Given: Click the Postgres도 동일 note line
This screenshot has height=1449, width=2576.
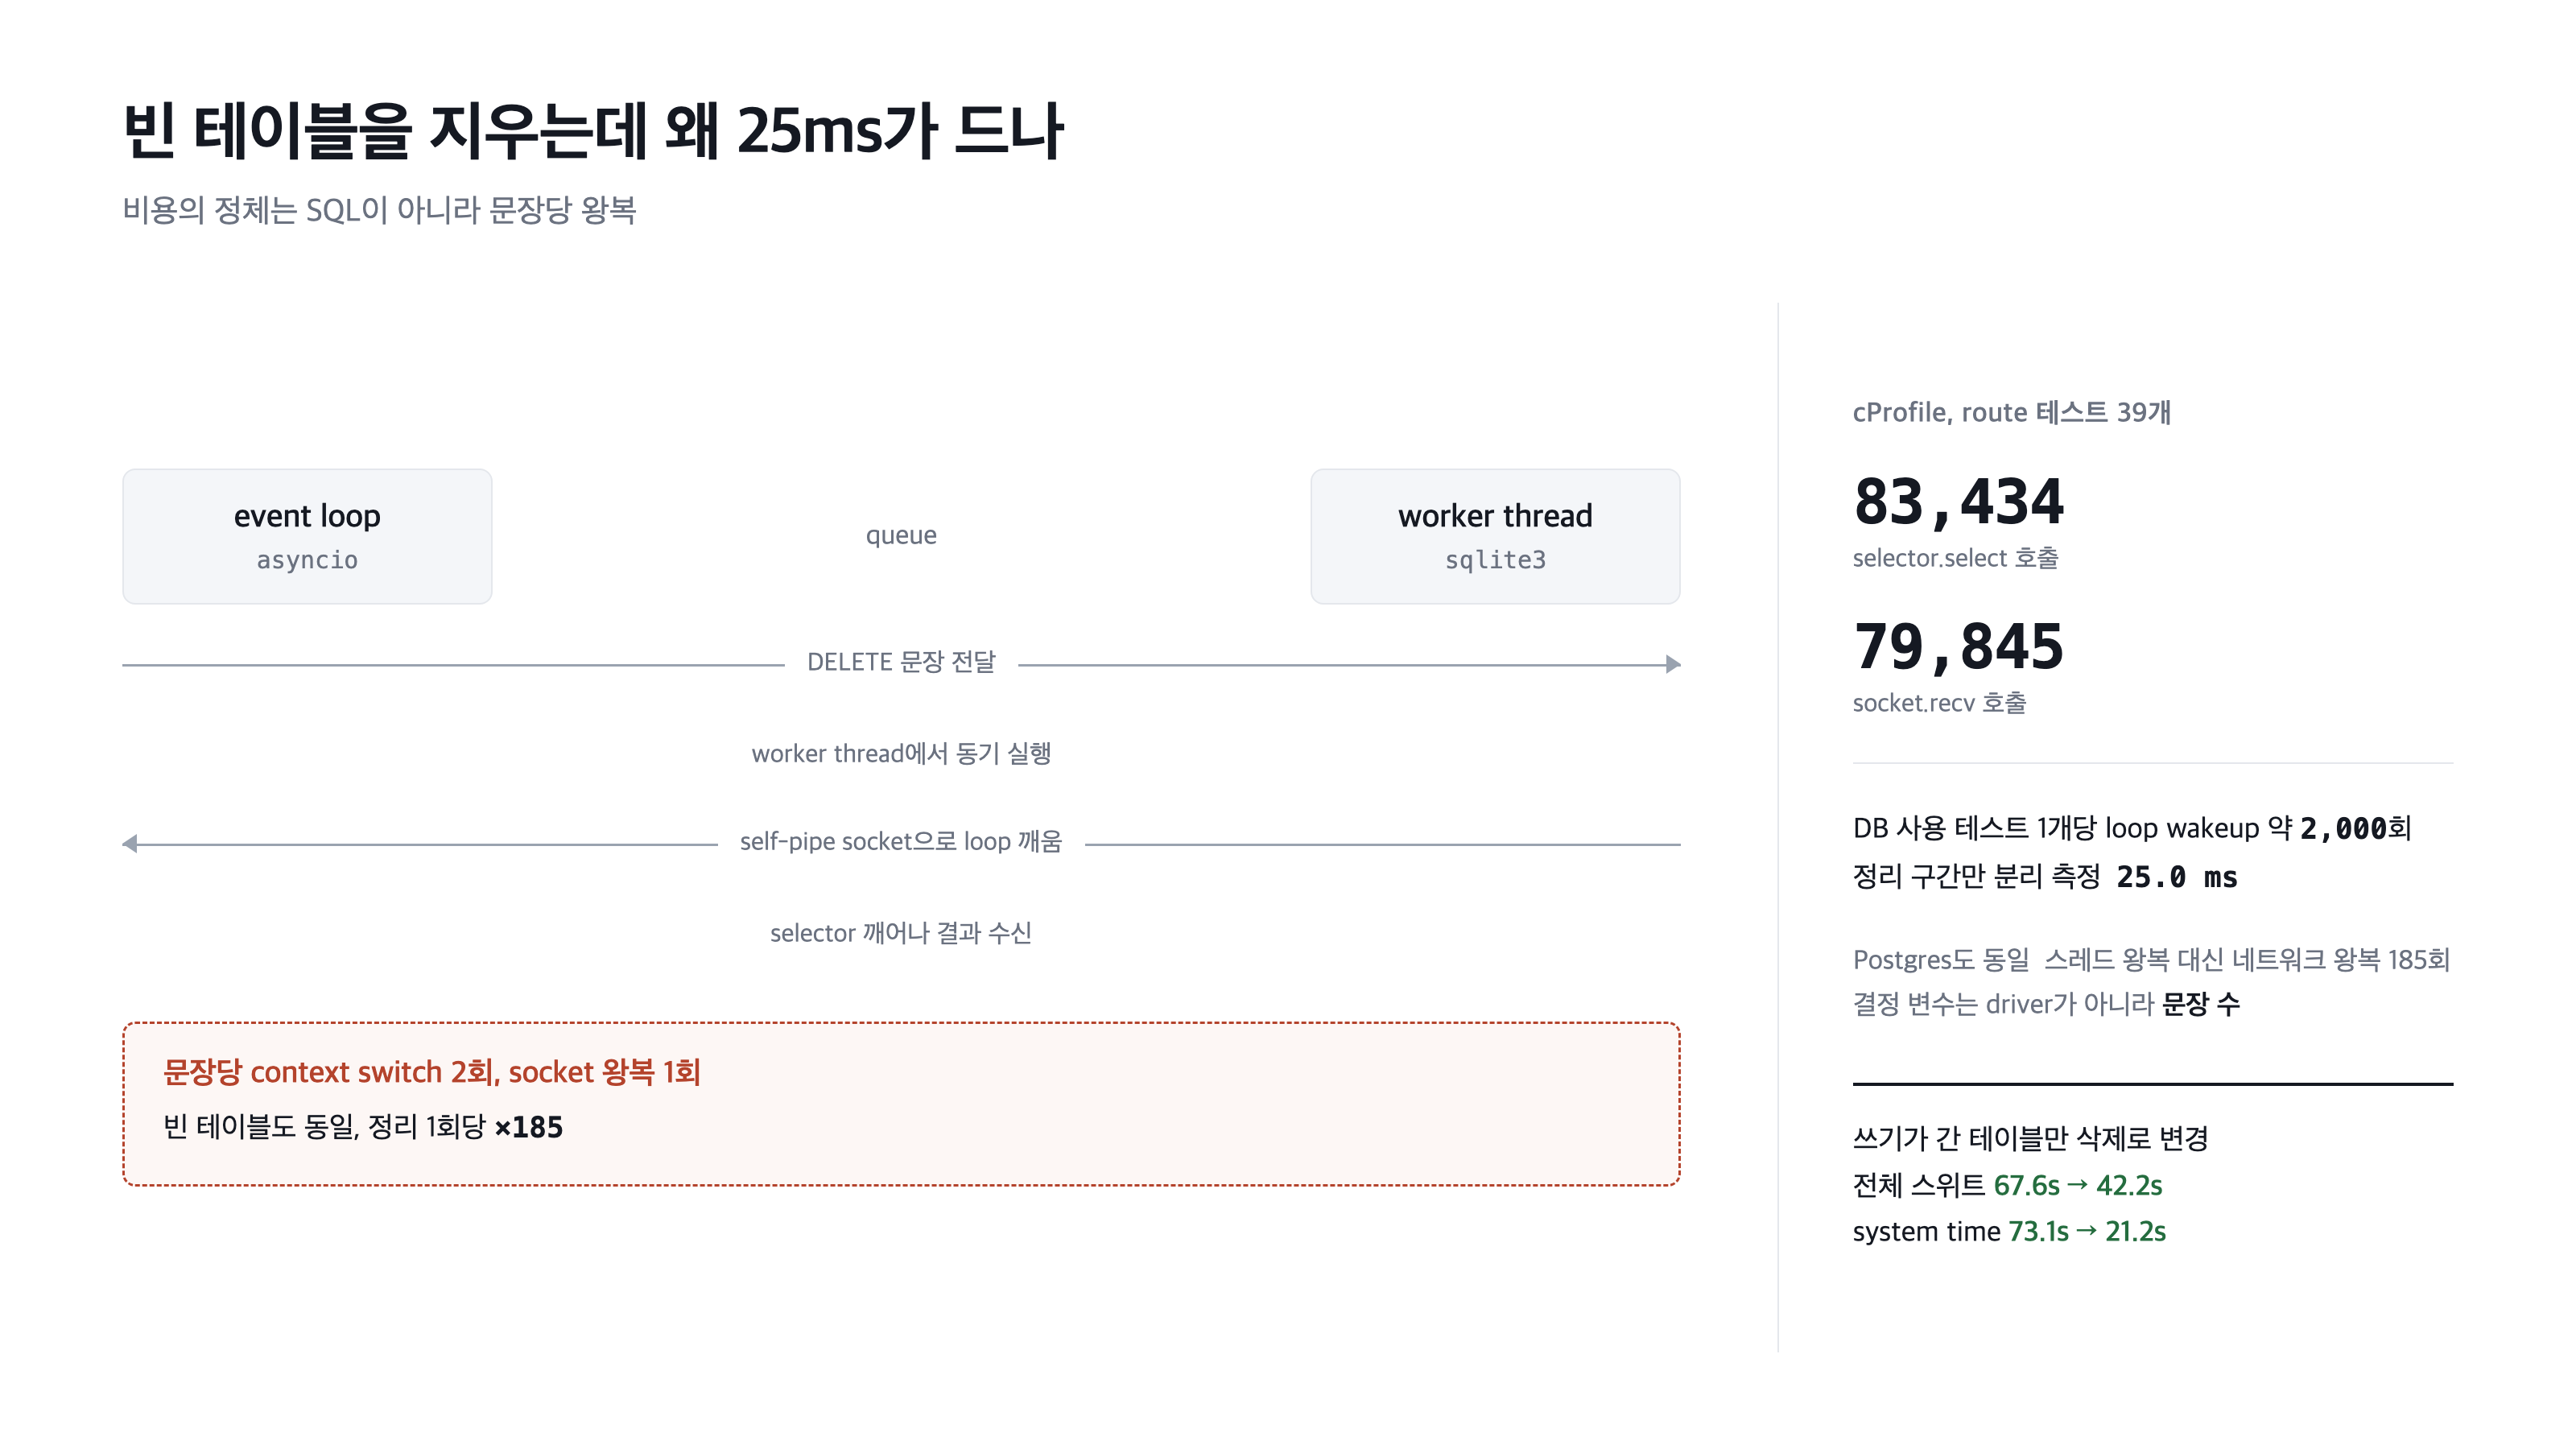Looking at the screenshot, I should click(x=2151, y=960).
